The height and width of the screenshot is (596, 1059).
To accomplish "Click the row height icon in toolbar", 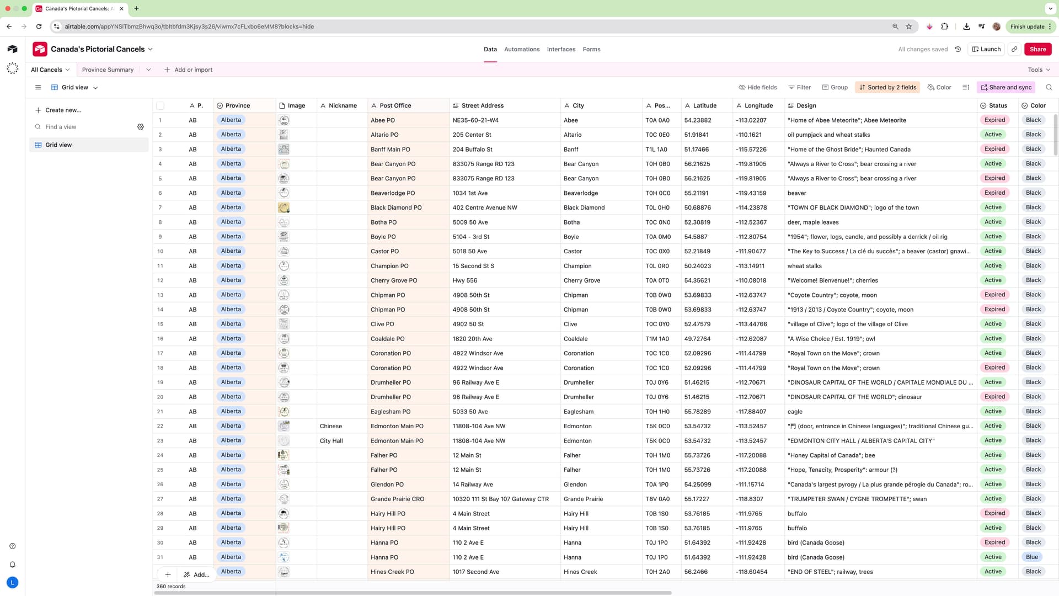I will (966, 87).
